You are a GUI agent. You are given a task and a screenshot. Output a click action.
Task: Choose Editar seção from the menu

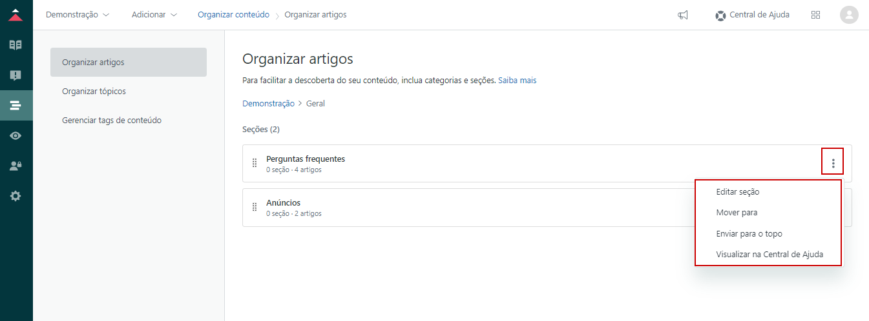click(x=738, y=191)
